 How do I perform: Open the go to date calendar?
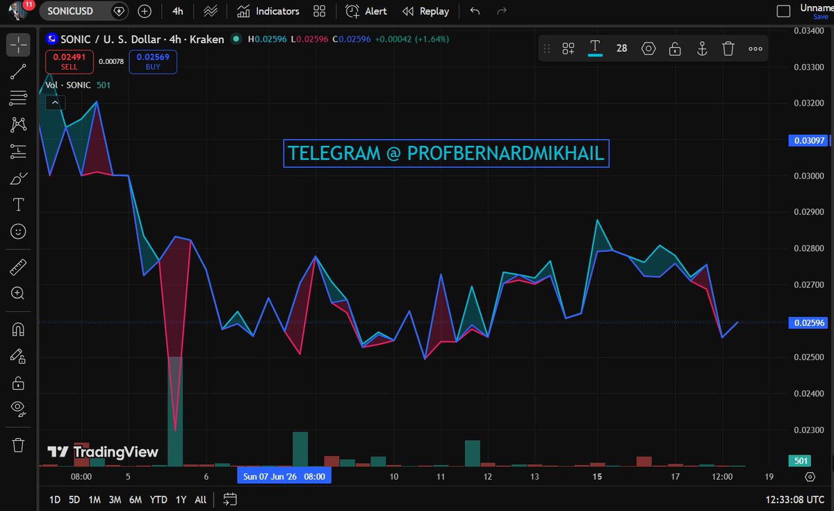231,499
